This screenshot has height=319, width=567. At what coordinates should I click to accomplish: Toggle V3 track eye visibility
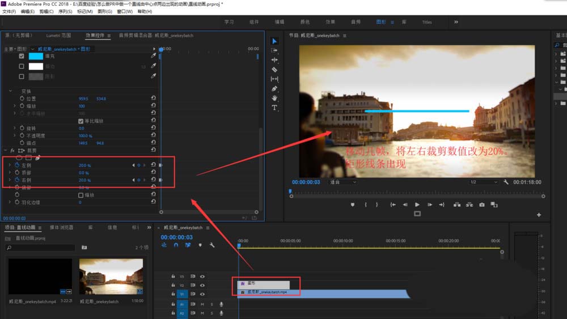click(x=202, y=277)
